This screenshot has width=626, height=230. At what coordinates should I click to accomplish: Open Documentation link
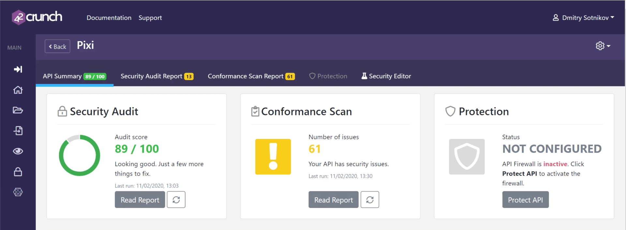tap(109, 18)
